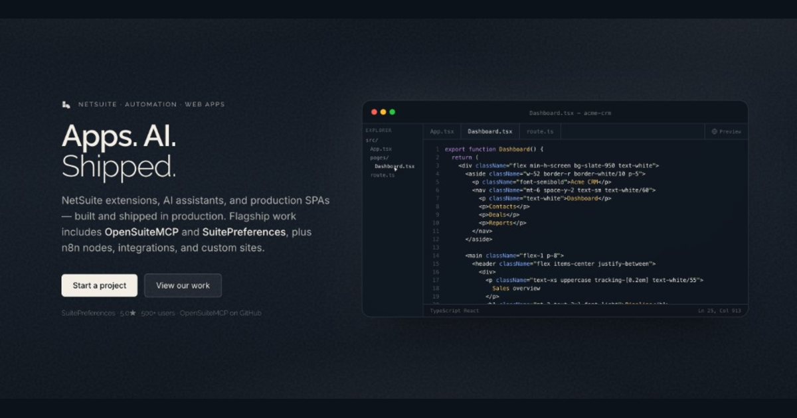Select App.tsx in the Explorer tree
The width and height of the screenshot is (797, 418).
(381, 149)
